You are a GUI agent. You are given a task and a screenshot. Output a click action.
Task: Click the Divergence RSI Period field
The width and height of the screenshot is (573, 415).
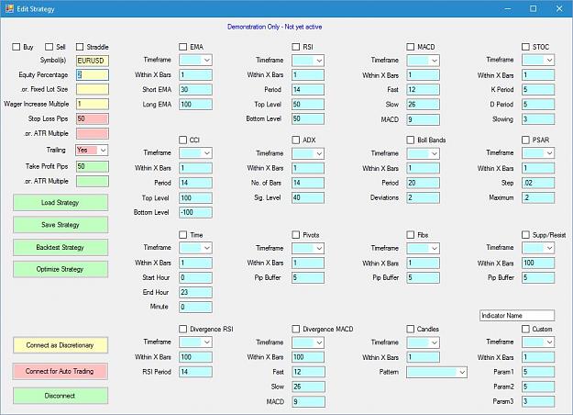tap(195, 372)
